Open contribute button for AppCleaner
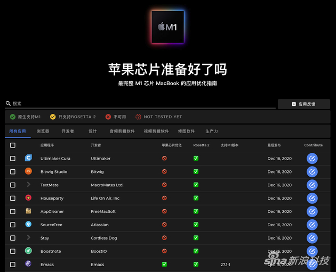This screenshot has height=272, width=336. pyautogui.click(x=312, y=211)
